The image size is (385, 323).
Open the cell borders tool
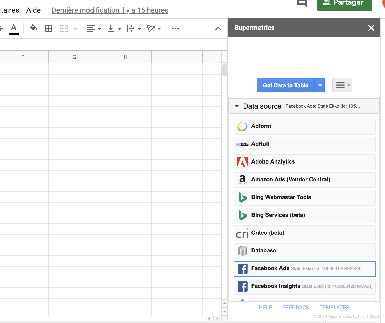(49, 28)
